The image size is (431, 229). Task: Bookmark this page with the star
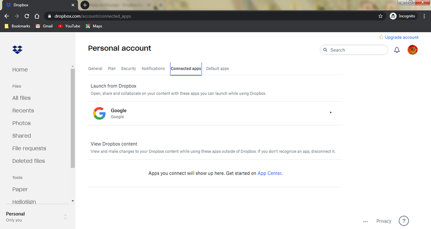[380, 16]
